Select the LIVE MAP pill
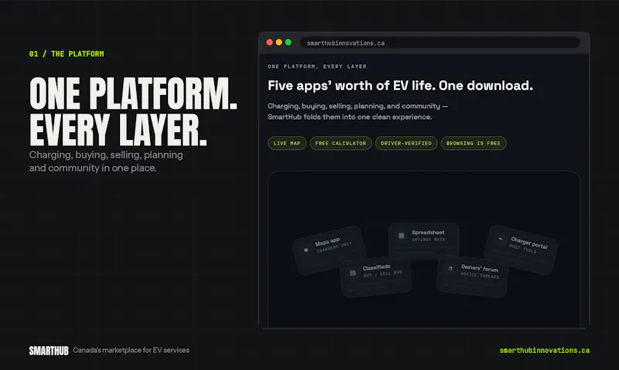 (x=287, y=144)
